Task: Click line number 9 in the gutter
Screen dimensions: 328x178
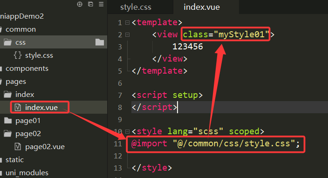Action: pos(120,119)
